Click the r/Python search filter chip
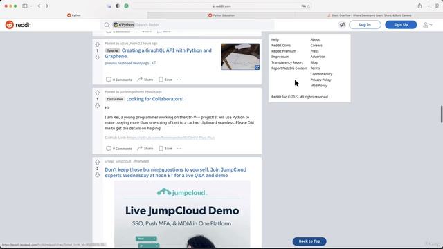 click(124, 25)
